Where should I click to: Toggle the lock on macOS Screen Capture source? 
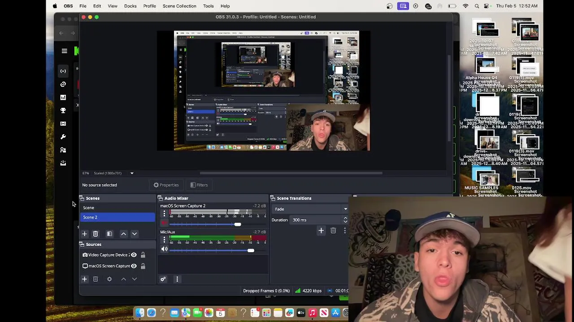(x=143, y=266)
